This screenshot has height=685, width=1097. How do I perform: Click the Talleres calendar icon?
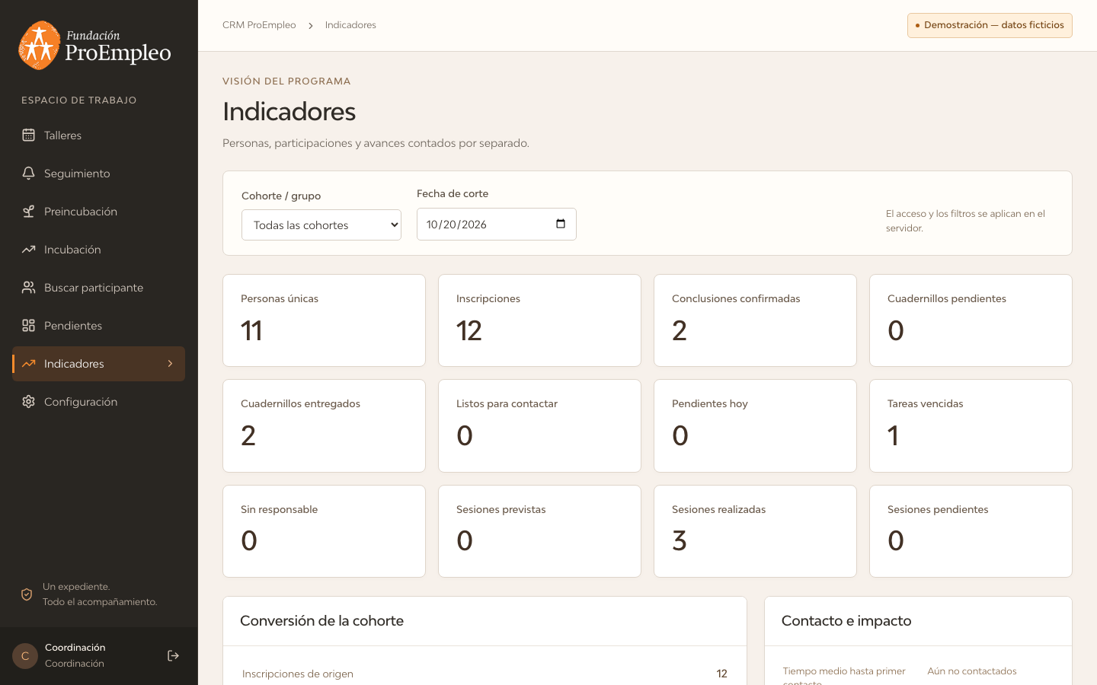coord(28,135)
